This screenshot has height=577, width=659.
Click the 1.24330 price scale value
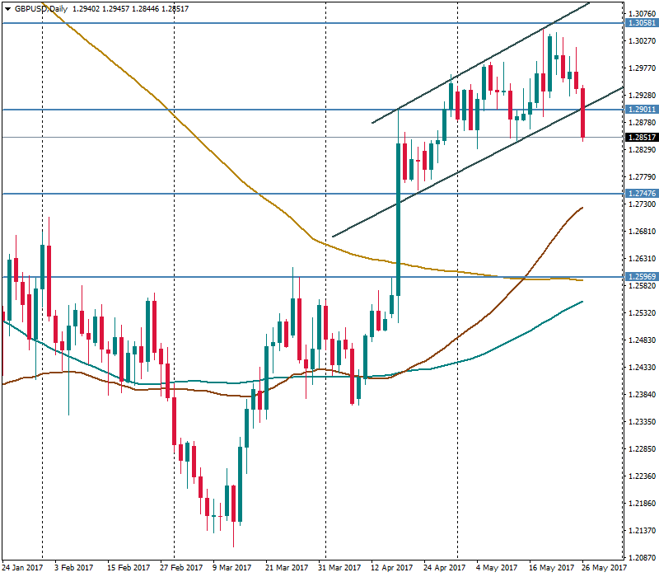click(x=641, y=367)
